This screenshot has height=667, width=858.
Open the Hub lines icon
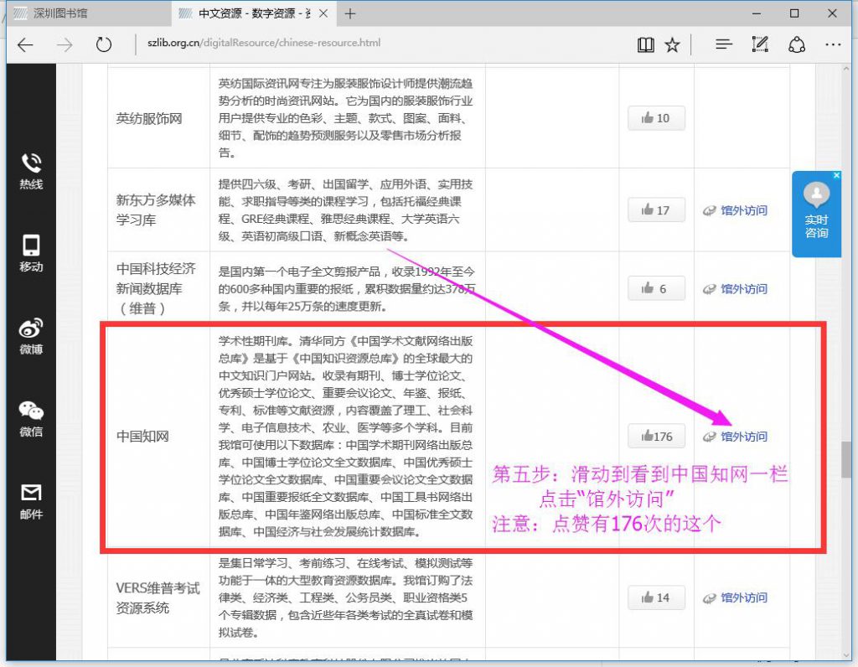coord(724,44)
